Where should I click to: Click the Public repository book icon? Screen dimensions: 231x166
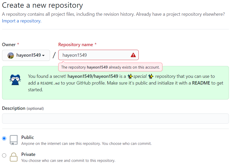(14, 140)
